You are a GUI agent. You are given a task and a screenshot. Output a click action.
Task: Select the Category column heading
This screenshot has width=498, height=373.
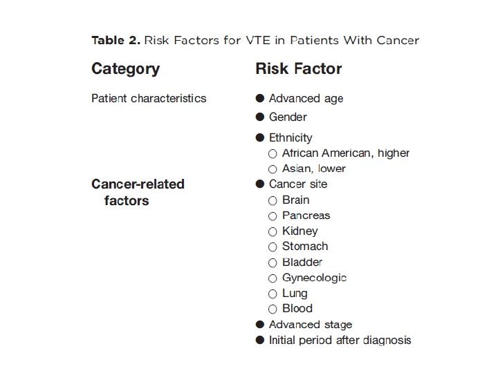(125, 69)
